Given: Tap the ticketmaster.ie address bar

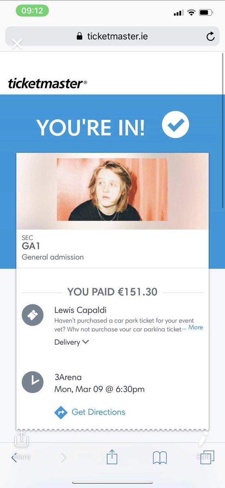Looking at the screenshot, I should tap(112, 37).
